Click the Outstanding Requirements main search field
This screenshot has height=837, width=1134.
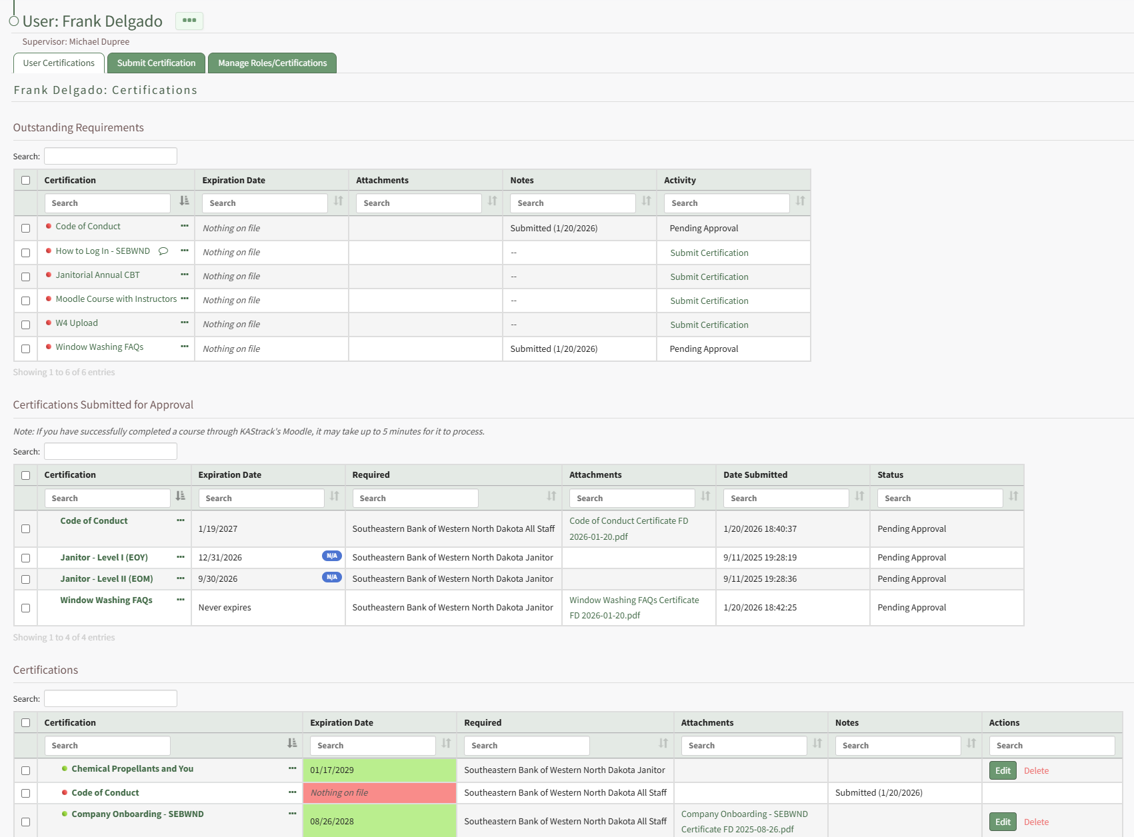[x=111, y=157]
